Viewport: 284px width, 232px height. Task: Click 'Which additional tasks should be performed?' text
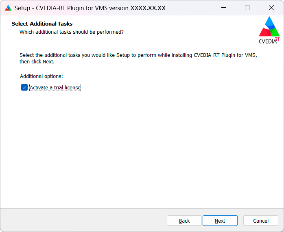click(x=72, y=32)
